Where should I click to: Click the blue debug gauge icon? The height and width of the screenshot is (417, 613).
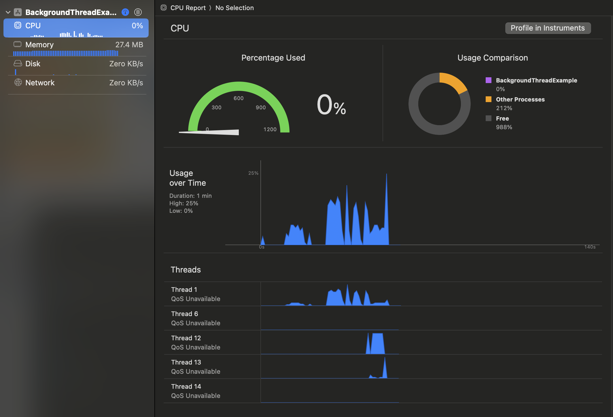(x=125, y=12)
